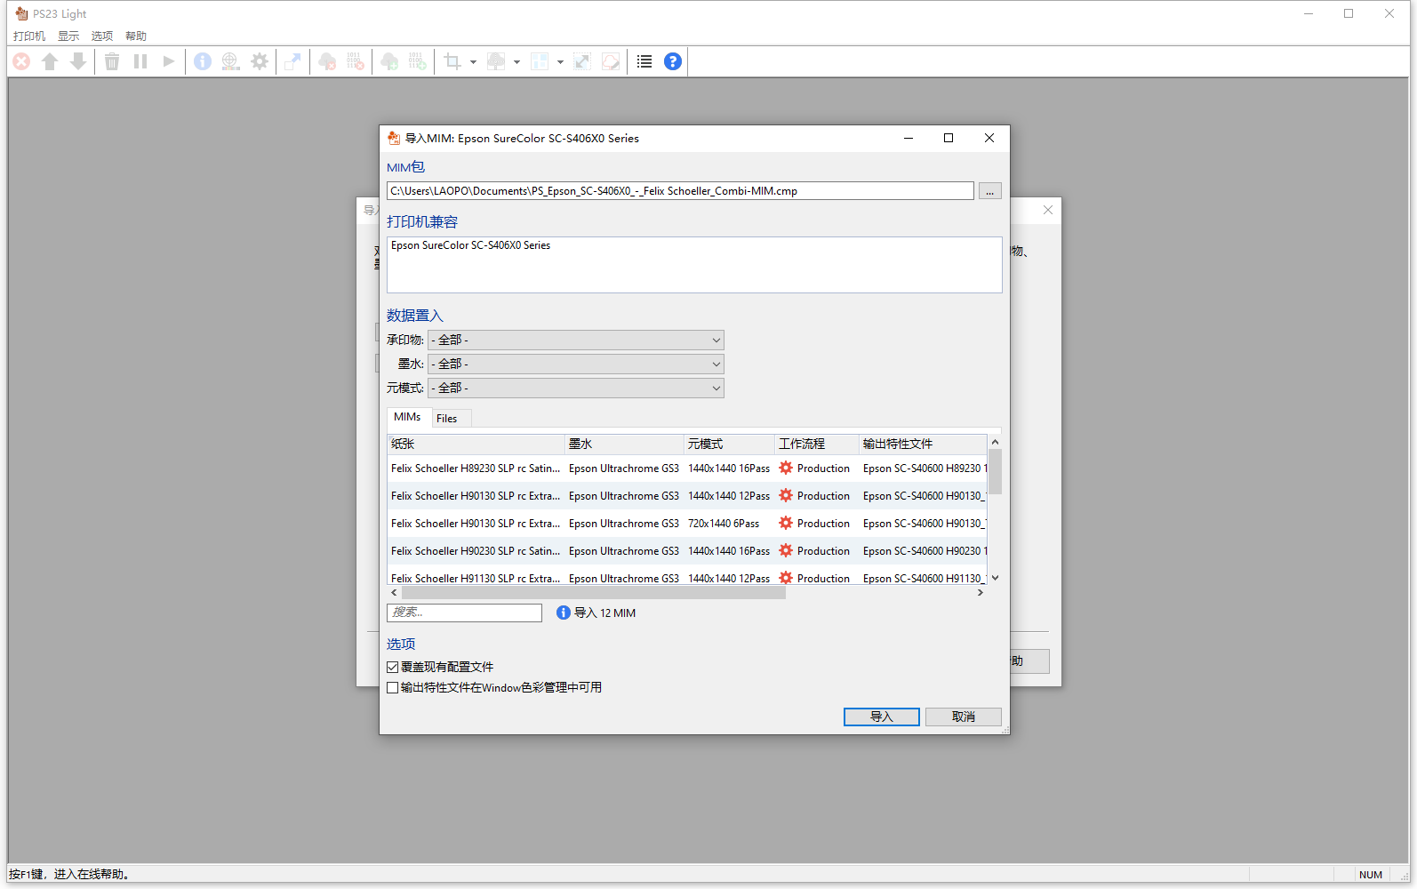Open the crop tool dropdown arrow
The height and width of the screenshot is (889, 1417).
[x=473, y=62]
